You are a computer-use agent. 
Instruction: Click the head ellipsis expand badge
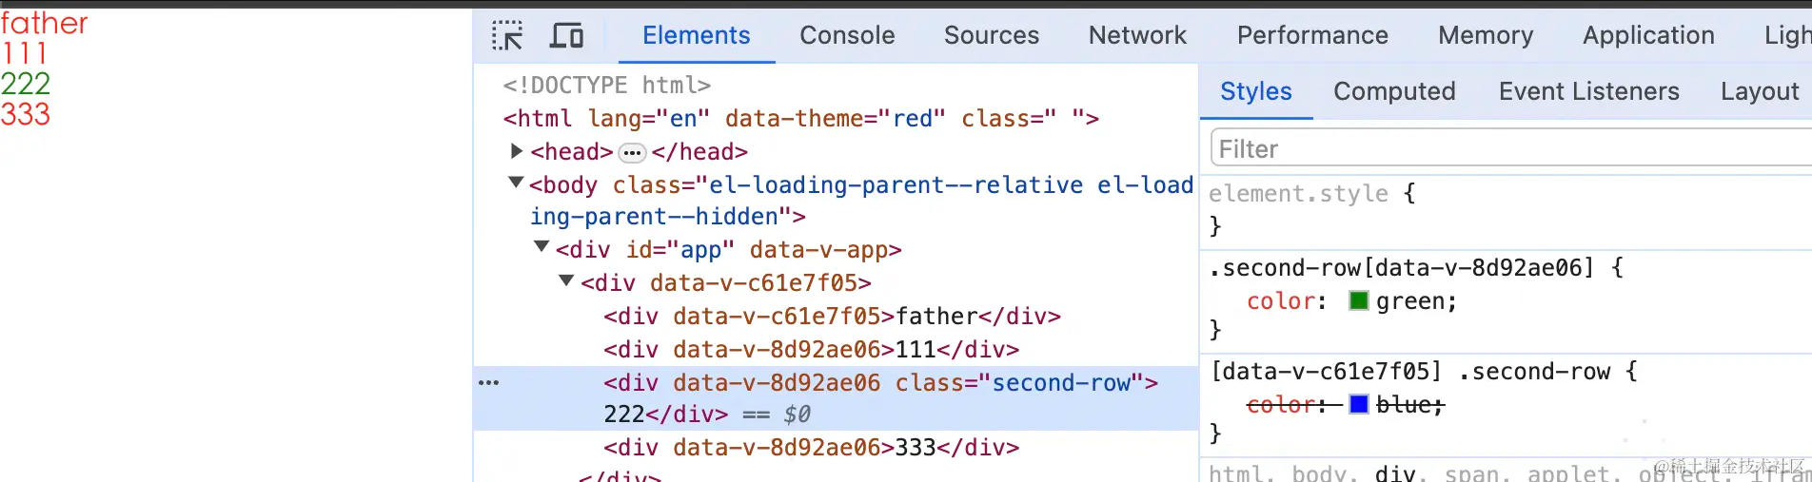coord(632,152)
